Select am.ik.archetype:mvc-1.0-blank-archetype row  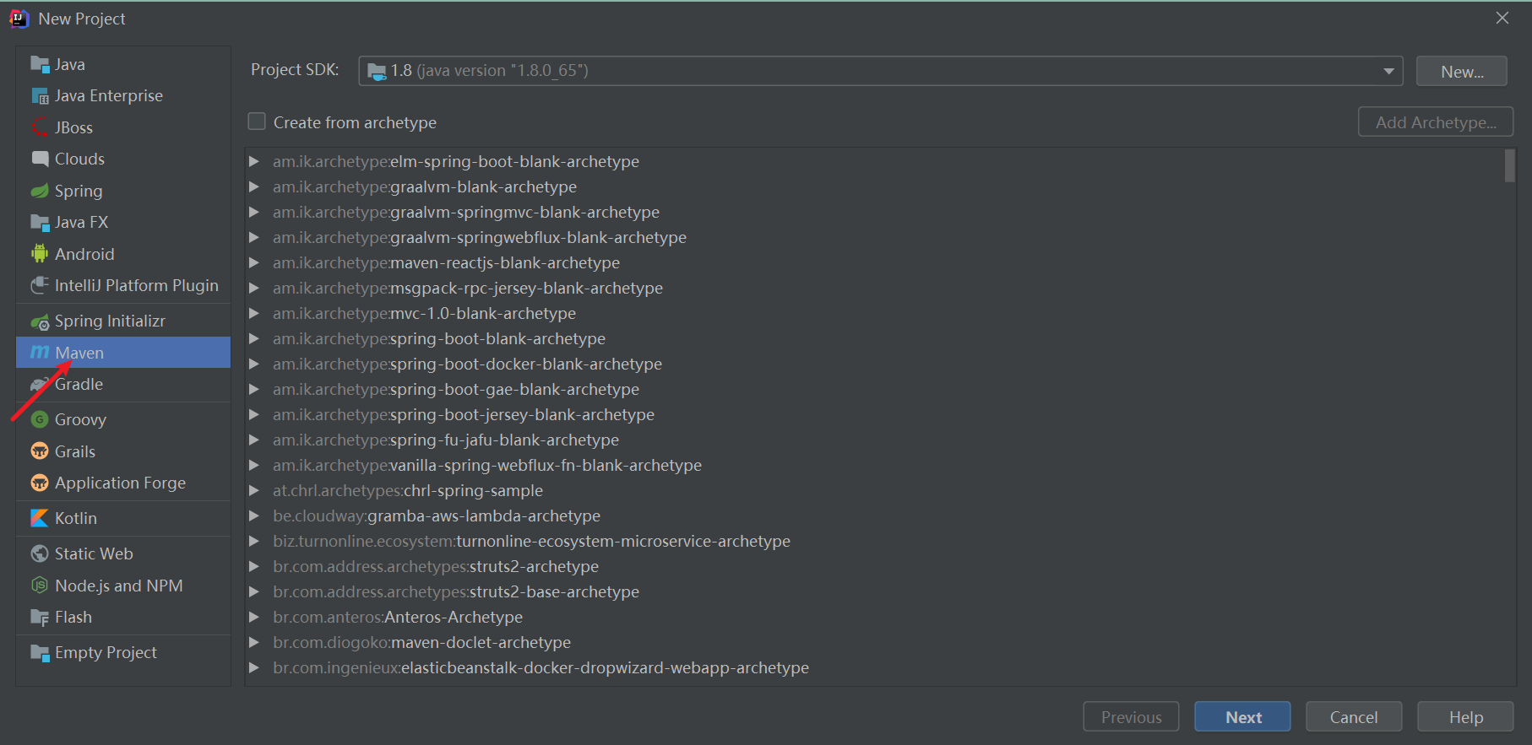[874, 313]
